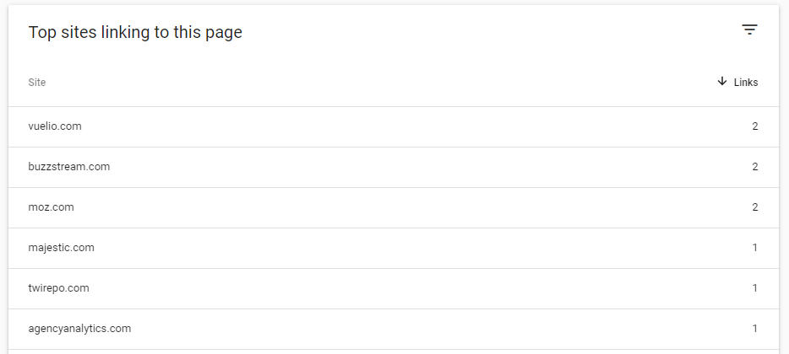This screenshot has height=354, width=789.
Task: Click the 'Top sites linking to this page' title
Action: 135,32
